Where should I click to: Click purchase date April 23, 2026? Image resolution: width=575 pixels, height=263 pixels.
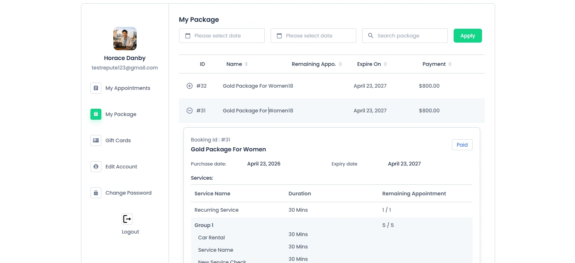[264, 164]
